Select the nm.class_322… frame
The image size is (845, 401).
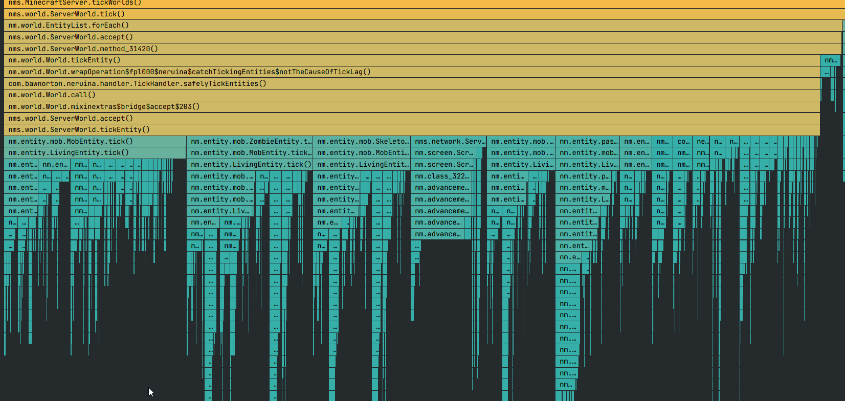coord(441,176)
